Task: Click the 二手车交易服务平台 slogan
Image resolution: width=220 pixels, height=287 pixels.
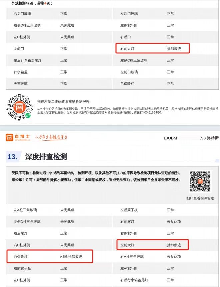Action: point(51,138)
